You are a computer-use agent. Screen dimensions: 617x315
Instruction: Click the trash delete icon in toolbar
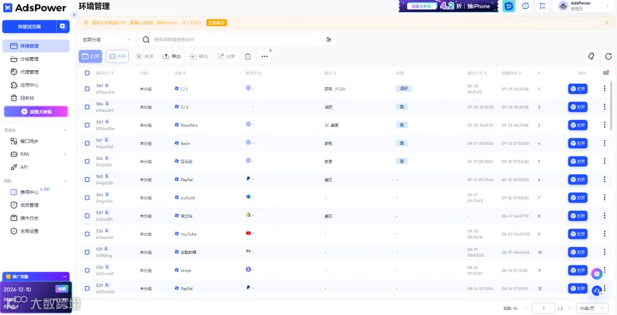pyautogui.click(x=247, y=56)
